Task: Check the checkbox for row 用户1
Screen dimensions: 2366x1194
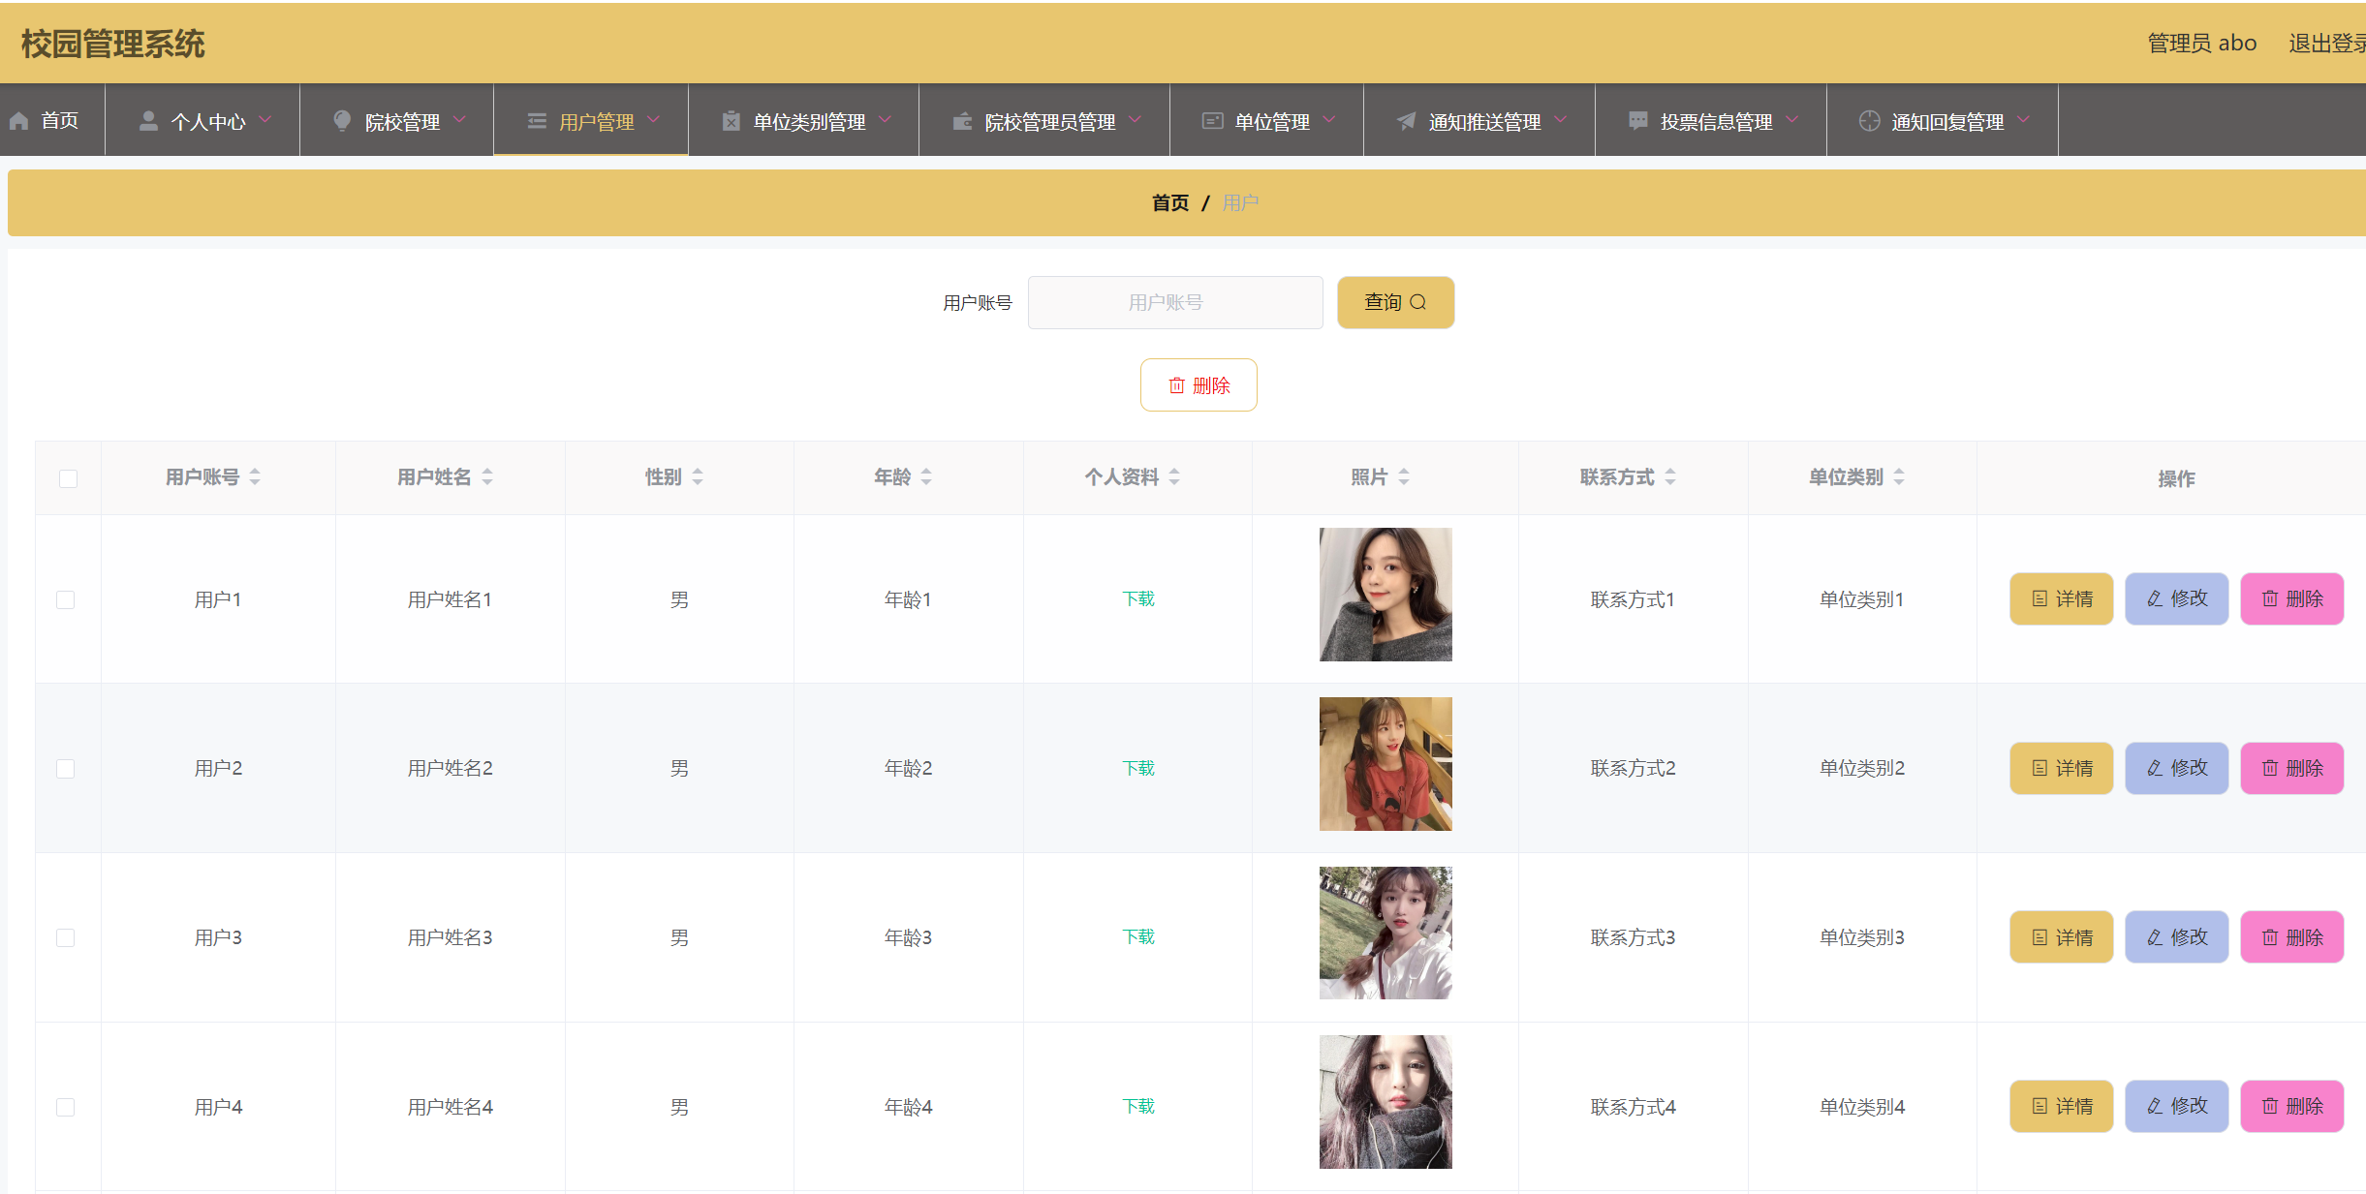Action: [66, 599]
